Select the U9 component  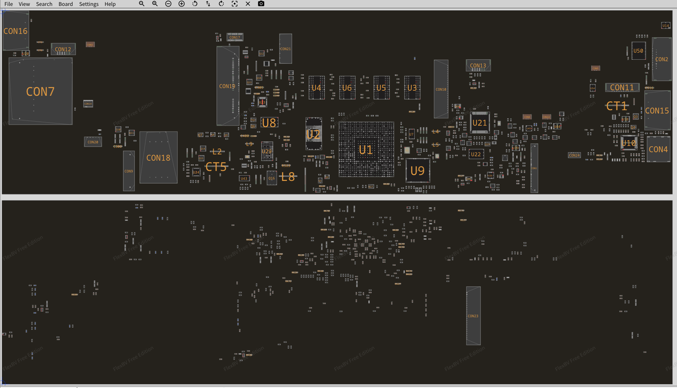pos(418,171)
